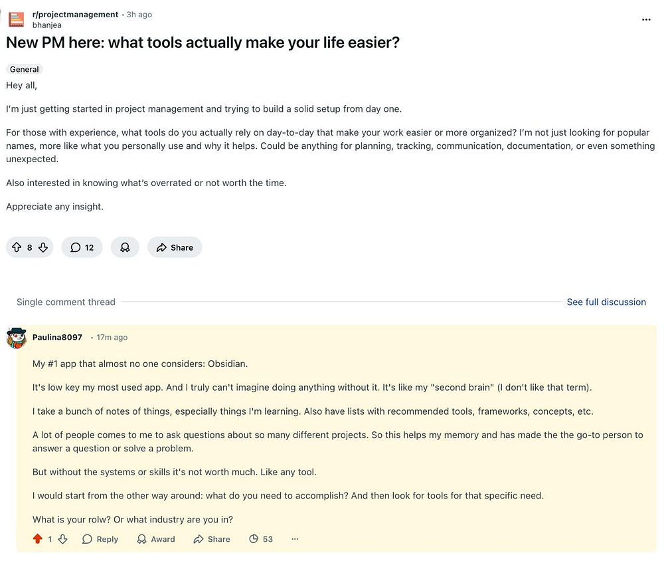Image resolution: width=664 pixels, height=561 pixels.
Task: Share the New PM post
Action: pyautogui.click(x=175, y=247)
